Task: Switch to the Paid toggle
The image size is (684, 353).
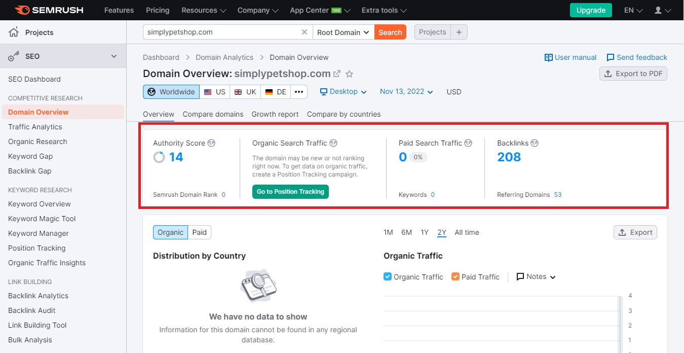Action: (200, 232)
